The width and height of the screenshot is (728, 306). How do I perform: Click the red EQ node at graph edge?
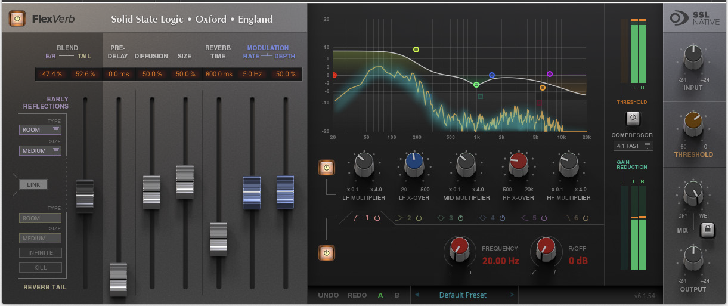tap(334, 76)
